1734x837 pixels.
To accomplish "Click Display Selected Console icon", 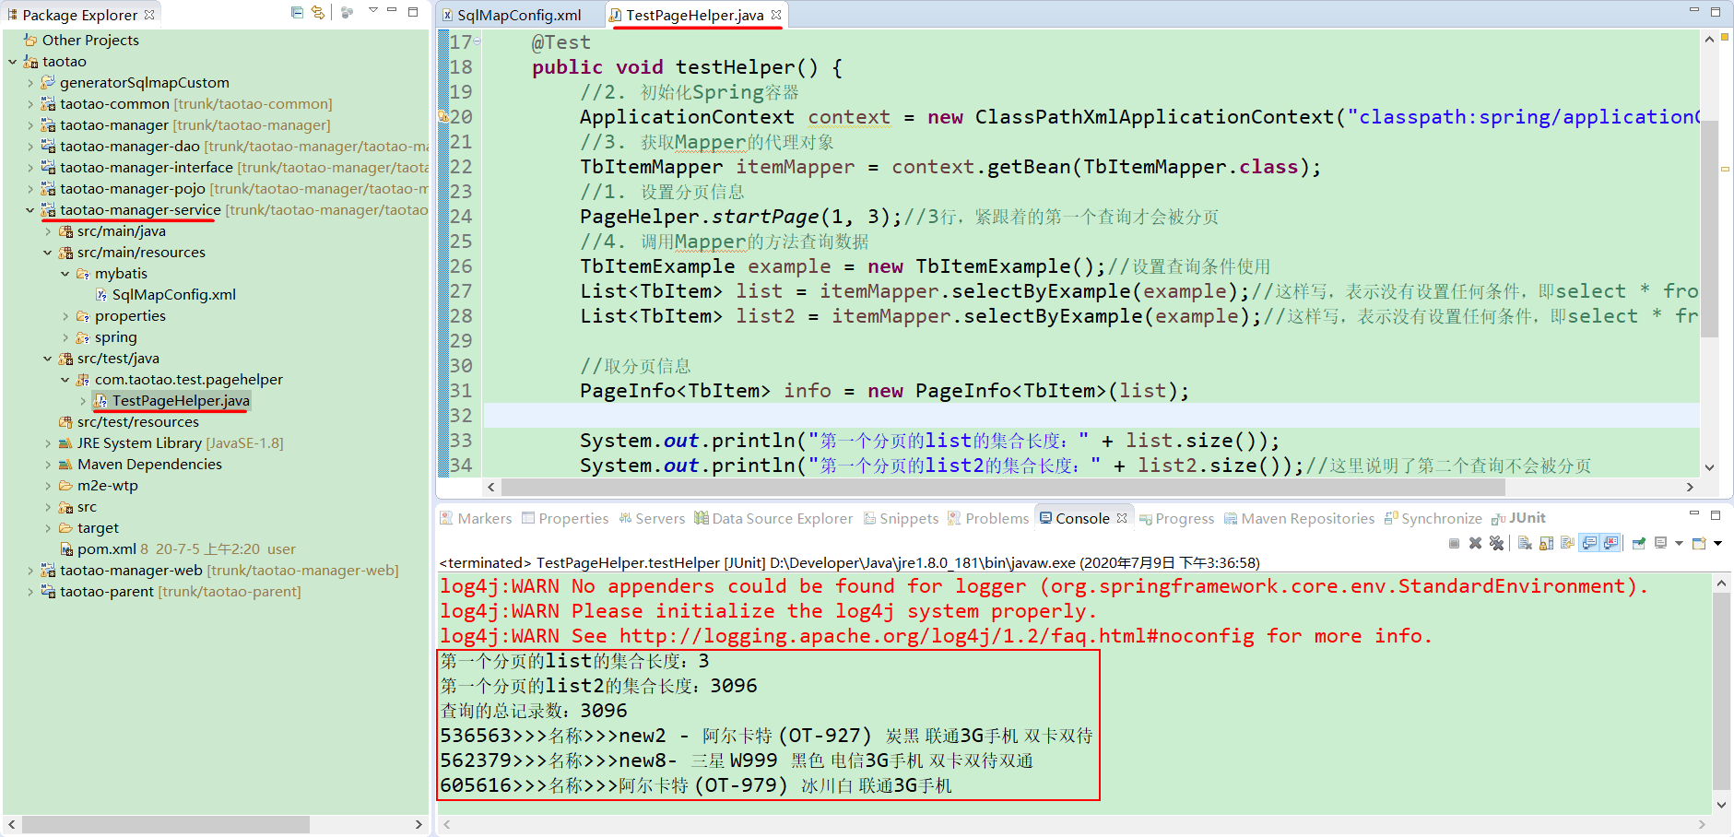I will tap(1660, 543).
